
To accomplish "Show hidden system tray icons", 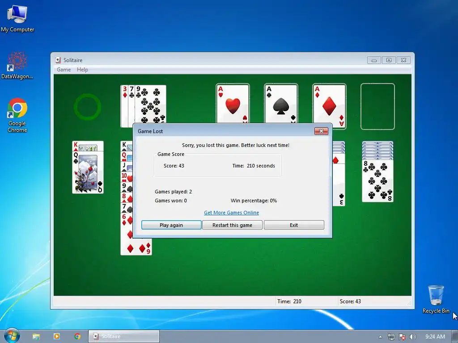I will [x=380, y=337].
